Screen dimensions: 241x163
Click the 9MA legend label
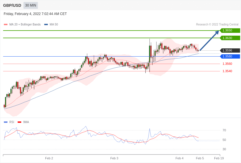pos(26,122)
